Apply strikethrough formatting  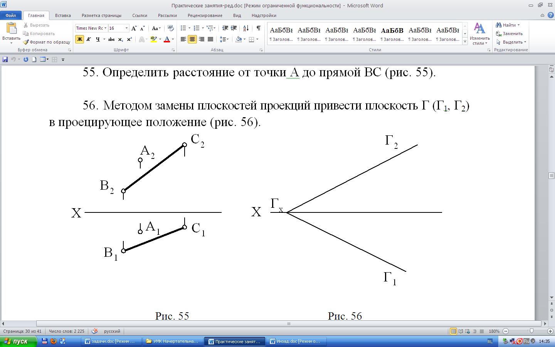tap(111, 39)
